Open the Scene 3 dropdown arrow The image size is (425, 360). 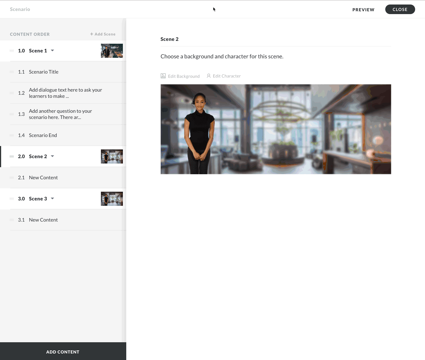pyautogui.click(x=52, y=198)
